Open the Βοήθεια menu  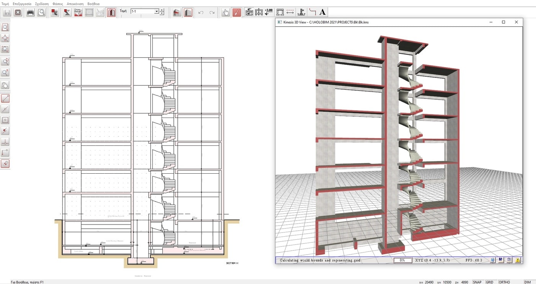(93, 3)
